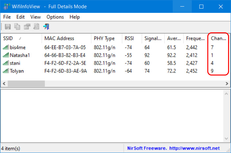Select the Natasha1 network row
The image size is (231, 153).
tap(115, 55)
